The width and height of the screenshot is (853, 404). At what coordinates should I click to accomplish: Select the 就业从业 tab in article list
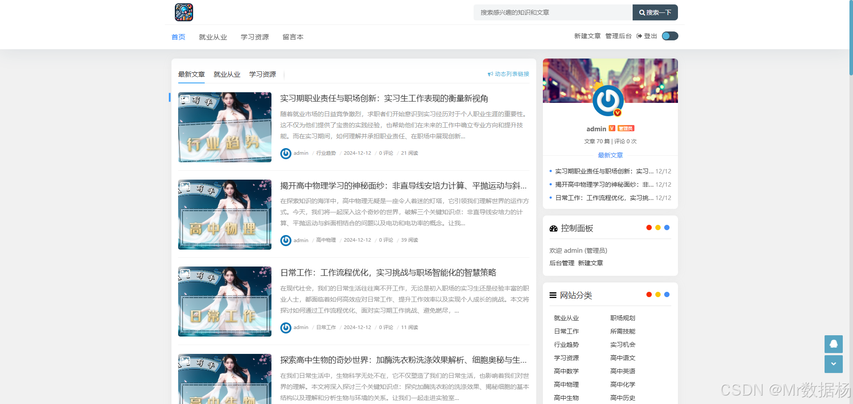[x=227, y=75]
